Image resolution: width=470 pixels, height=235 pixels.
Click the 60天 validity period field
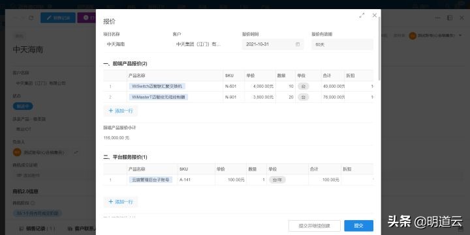342,44
